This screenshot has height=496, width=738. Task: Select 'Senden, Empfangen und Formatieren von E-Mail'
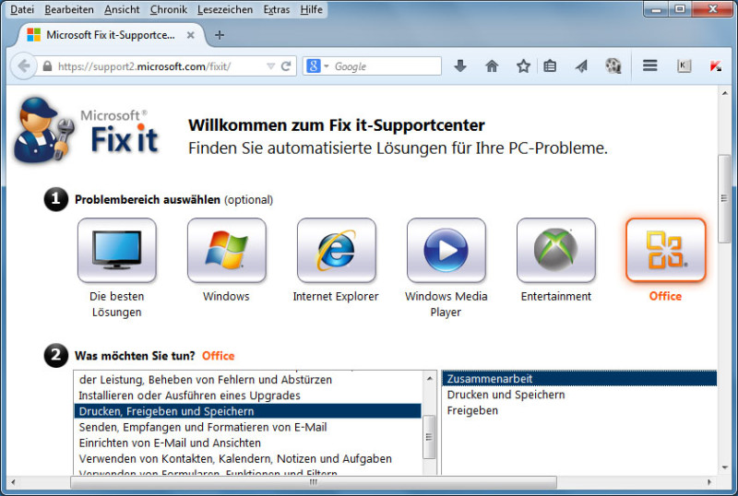[x=248, y=427]
